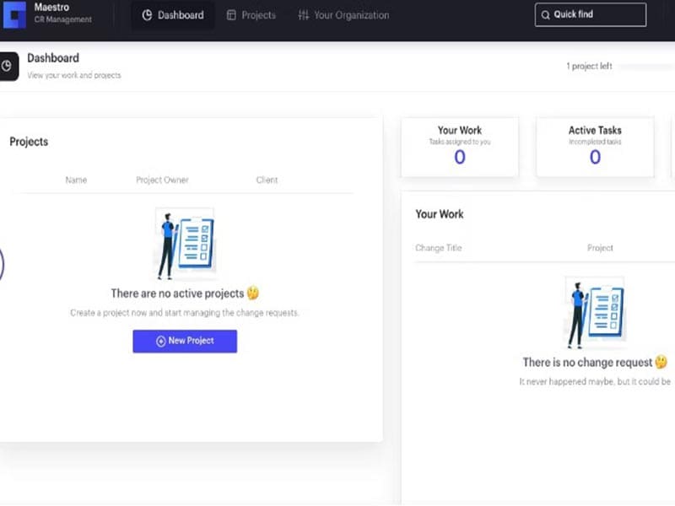The height and width of the screenshot is (506, 675).
Task: Click the Project Owner column header
Action: 162,180
